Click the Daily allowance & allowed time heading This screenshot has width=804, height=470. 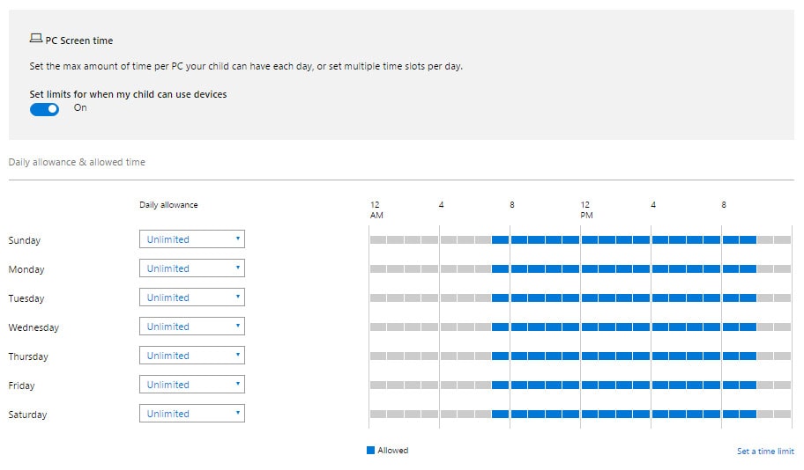pos(77,163)
